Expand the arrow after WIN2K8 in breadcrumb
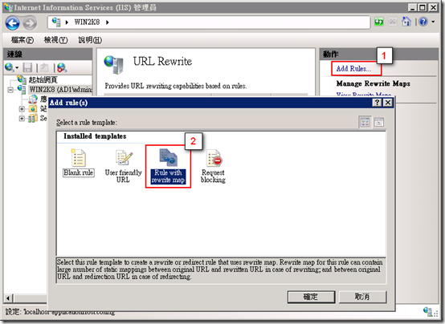445x324 pixels. [x=108, y=22]
